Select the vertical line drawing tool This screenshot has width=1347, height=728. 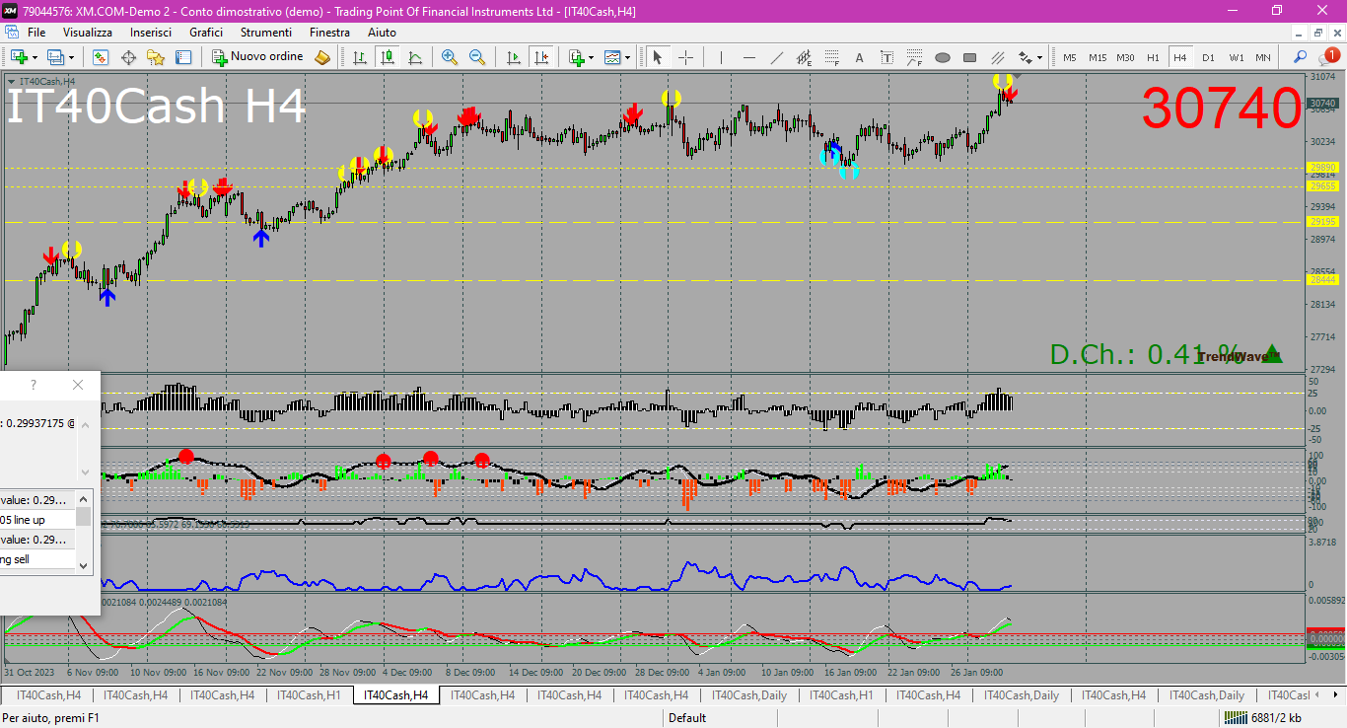point(721,57)
